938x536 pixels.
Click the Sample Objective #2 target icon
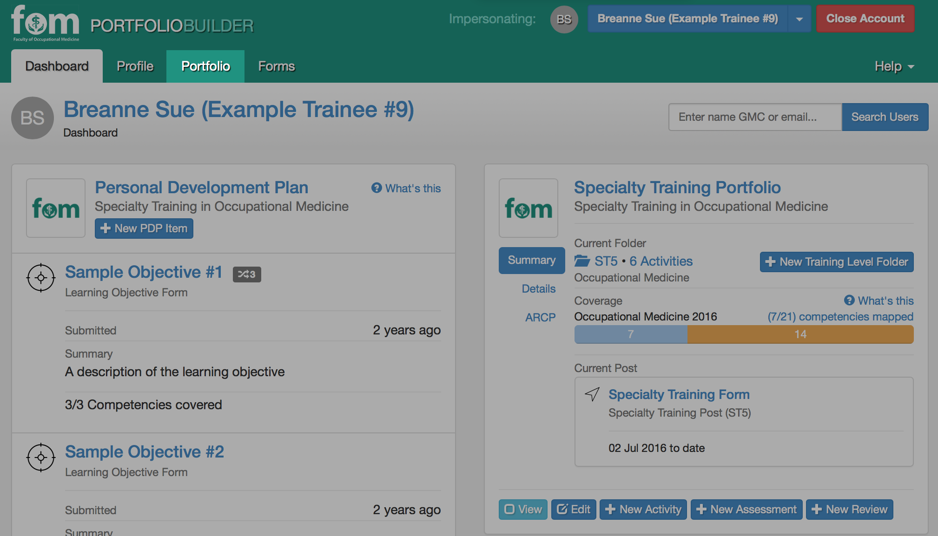pyautogui.click(x=41, y=458)
